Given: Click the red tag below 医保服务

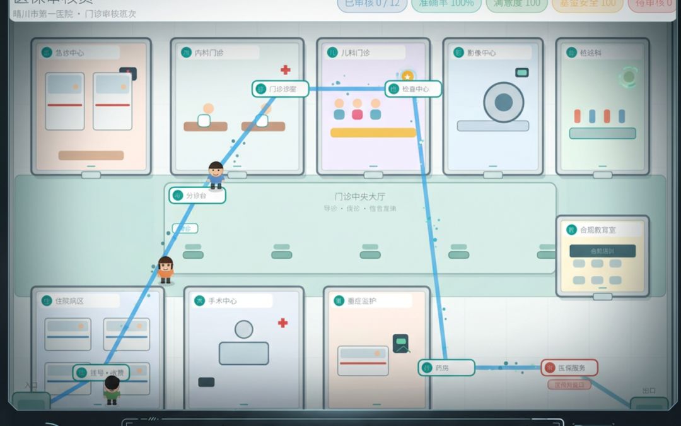Looking at the screenshot, I should 569,385.
